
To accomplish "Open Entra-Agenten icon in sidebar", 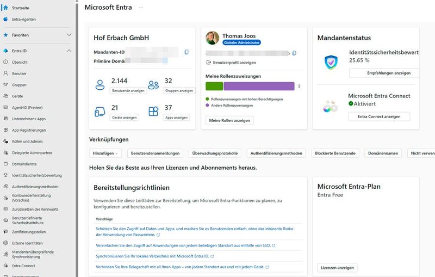I will click(x=5, y=19).
